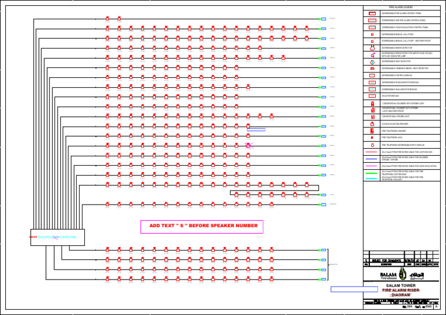Select the struck-out 'FIRE ALARM RISER' text
The image size is (446, 315).
tap(401, 290)
